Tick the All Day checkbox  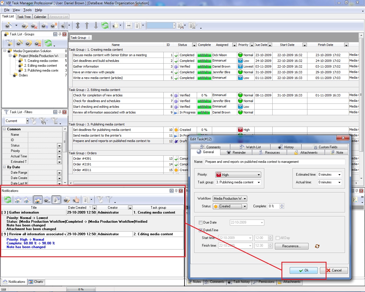[x=277, y=238]
